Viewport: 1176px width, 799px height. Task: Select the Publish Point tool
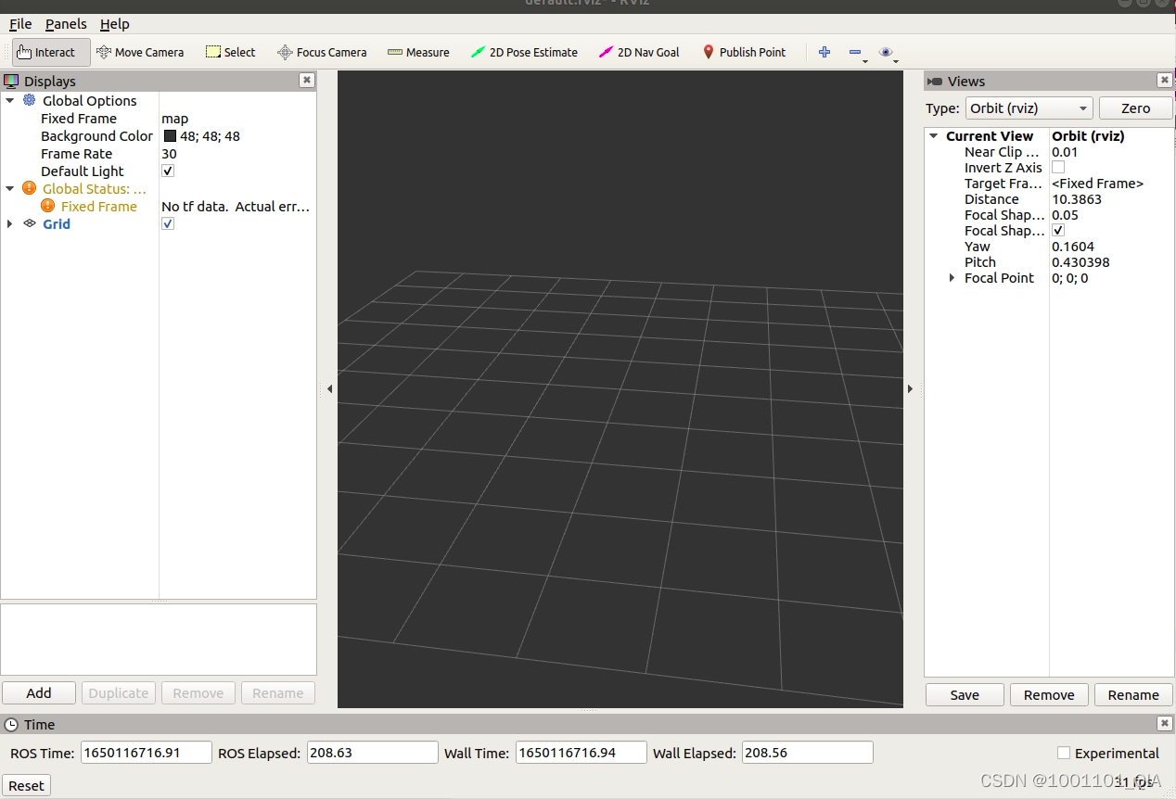point(744,52)
